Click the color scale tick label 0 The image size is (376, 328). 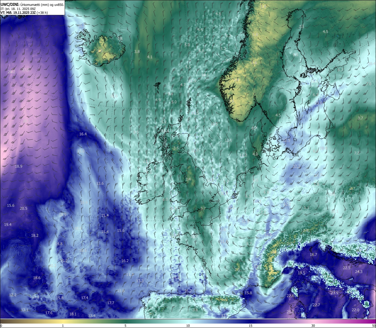coord(1,326)
